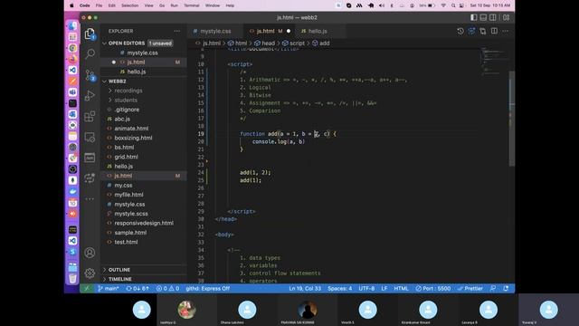Select UTF-8 encoding status item
The width and height of the screenshot is (579, 326).
(x=366, y=288)
